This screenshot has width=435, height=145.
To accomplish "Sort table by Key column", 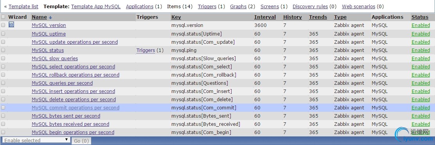I will click(176, 17).
